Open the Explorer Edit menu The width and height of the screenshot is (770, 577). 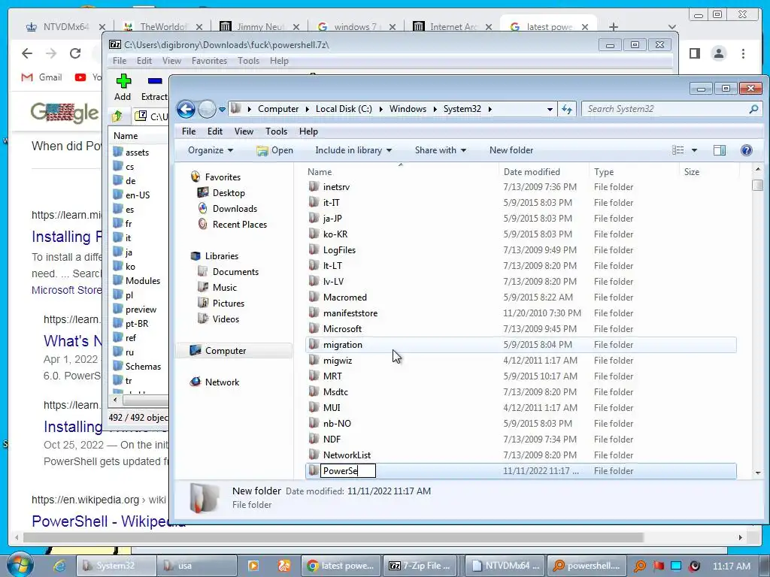[x=214, y=131]
